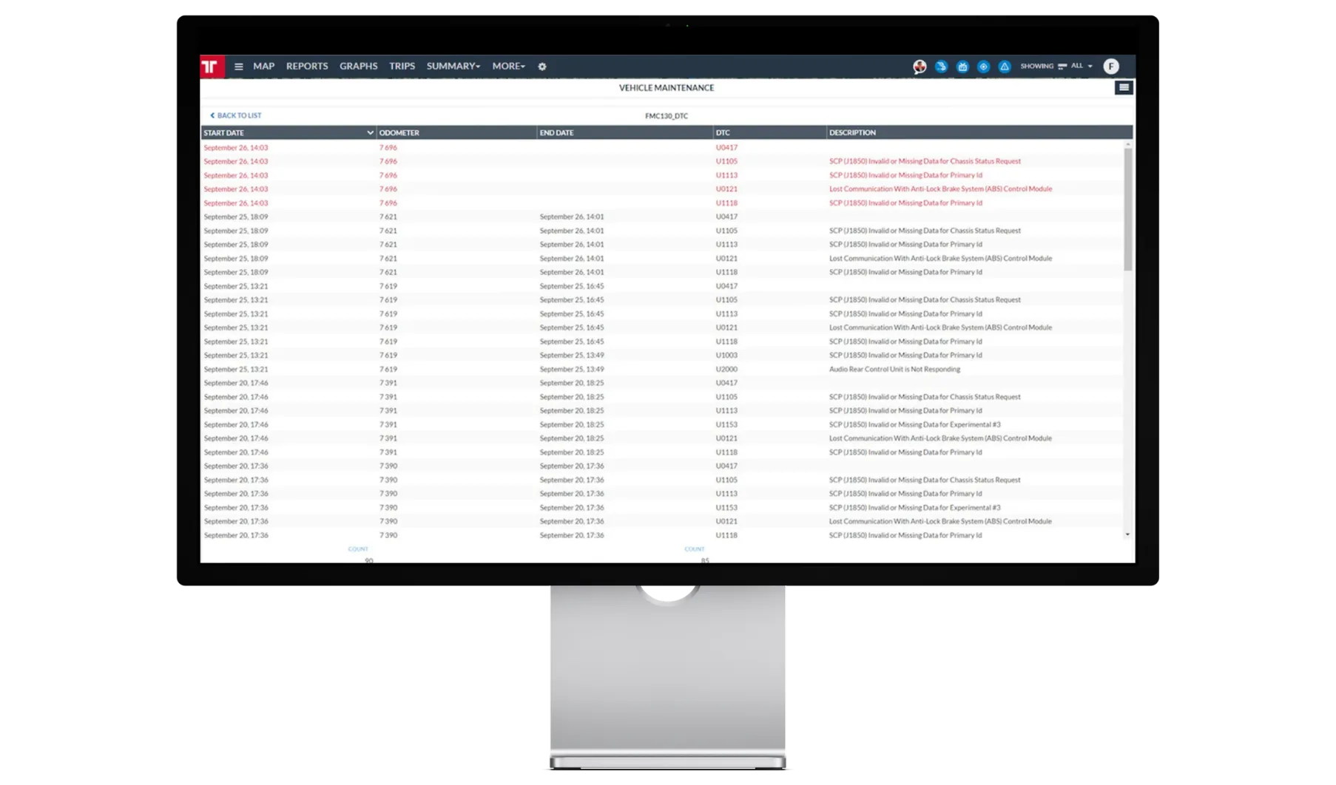This screenshot has height=785, width=1336.
Task: Open the hamburger navigation menu
Action: point(238,67)
